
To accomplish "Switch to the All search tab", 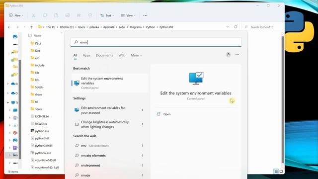I will click(75, 55).
